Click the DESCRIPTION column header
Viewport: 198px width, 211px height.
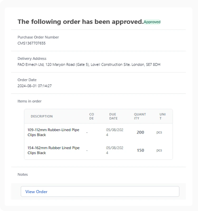[x=42, y=116]
